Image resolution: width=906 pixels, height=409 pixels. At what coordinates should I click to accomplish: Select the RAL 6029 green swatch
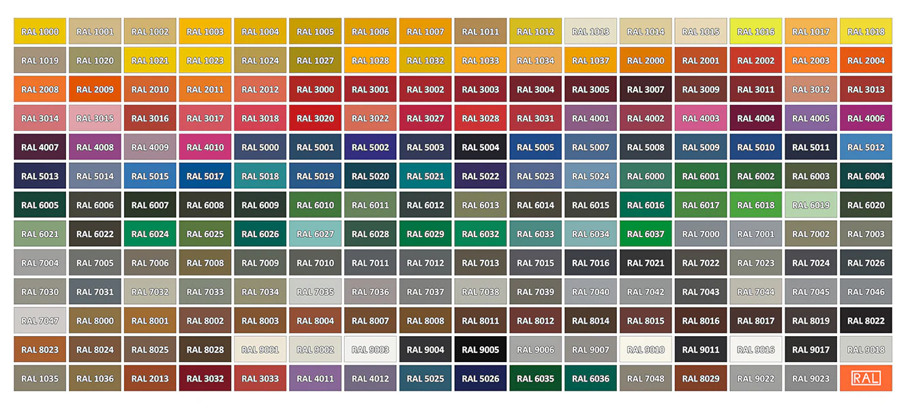[425, 233]
